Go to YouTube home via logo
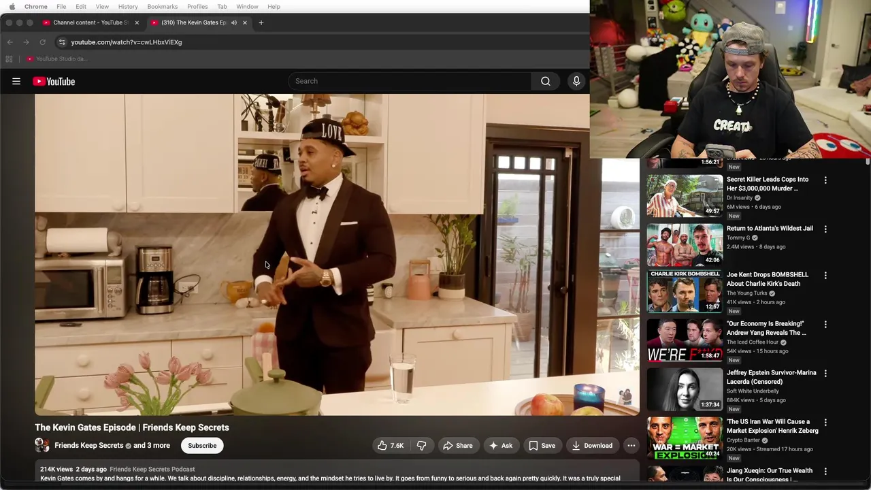871x490 pixels. 54,81
